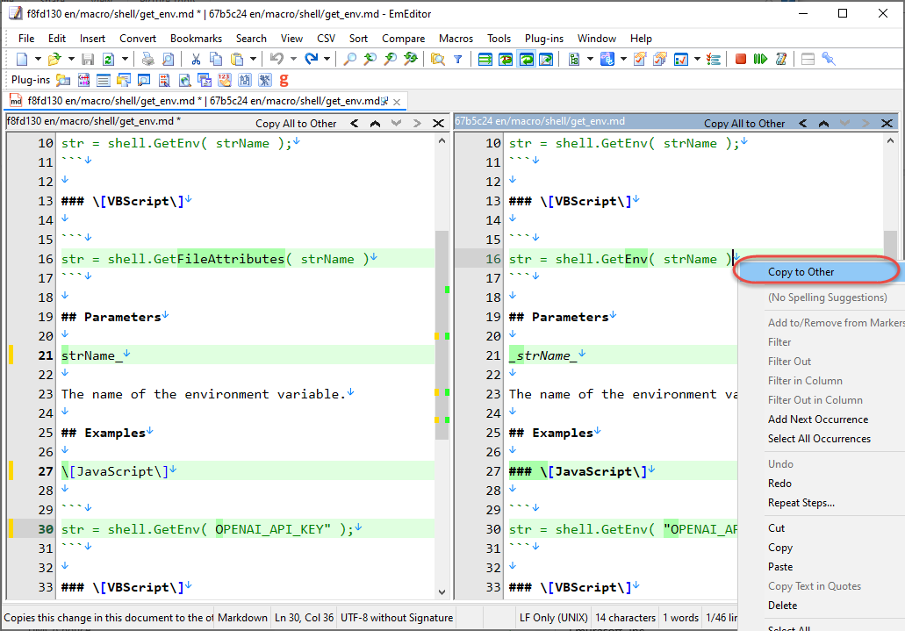
Task: Open Find with the magnifier icon
Action: point(349,59)
